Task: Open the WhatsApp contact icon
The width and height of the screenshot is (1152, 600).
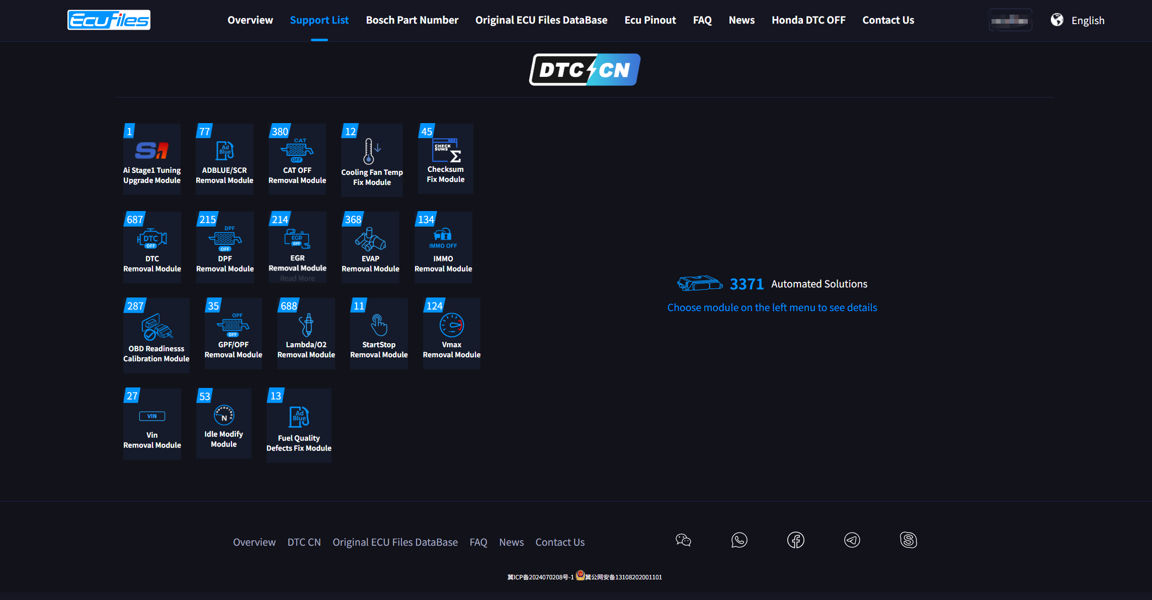Action: [739, 540]
